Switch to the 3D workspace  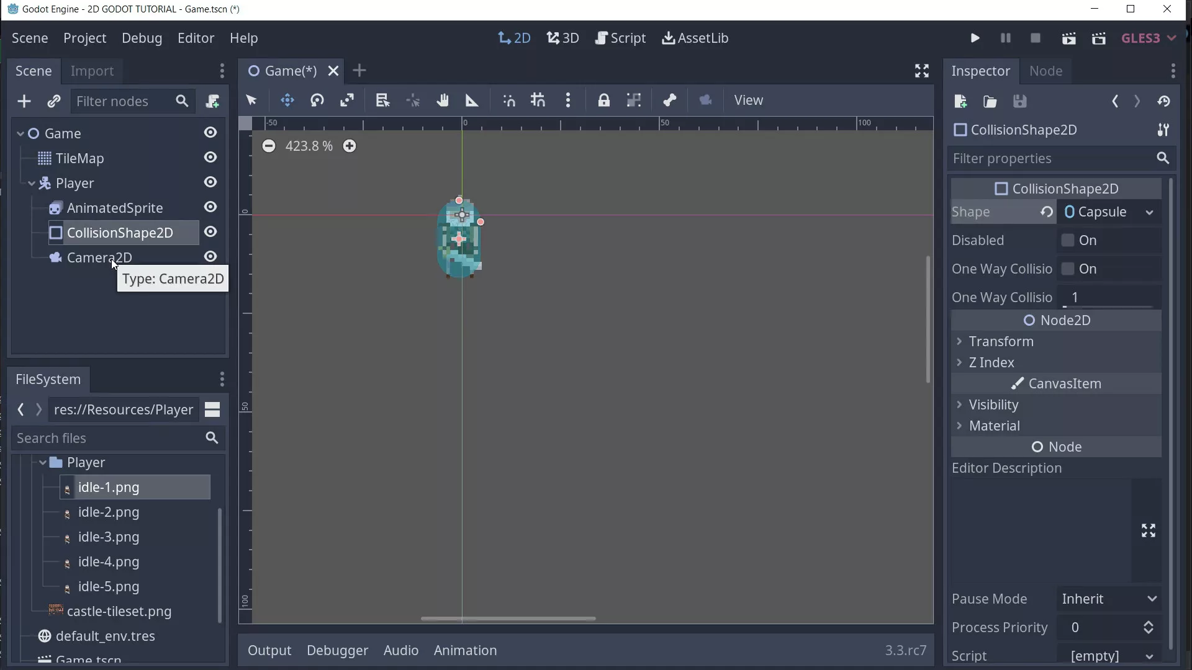[x=562, y=38]
